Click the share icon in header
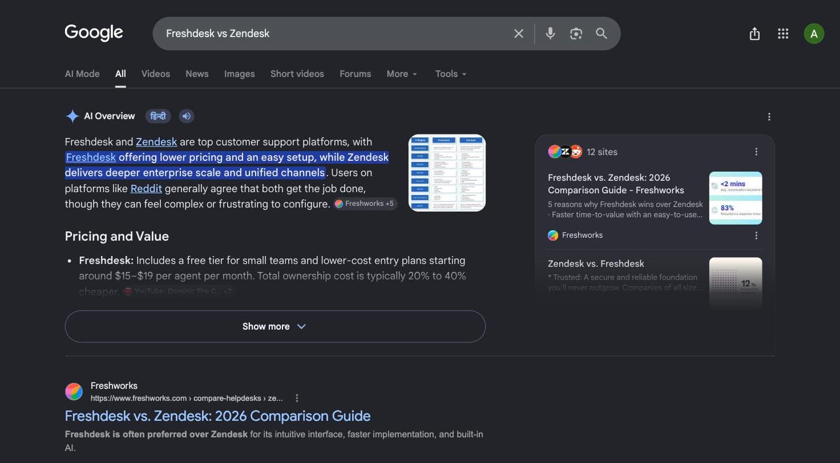Viewport: 840px width, 463px height. click(x=754, y=34)
